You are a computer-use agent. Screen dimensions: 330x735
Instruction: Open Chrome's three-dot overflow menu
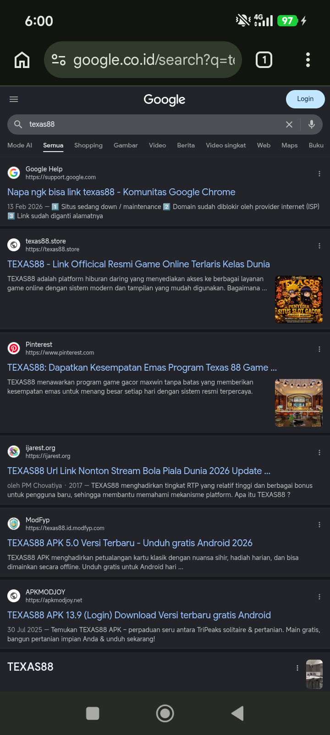click(308, 60)
